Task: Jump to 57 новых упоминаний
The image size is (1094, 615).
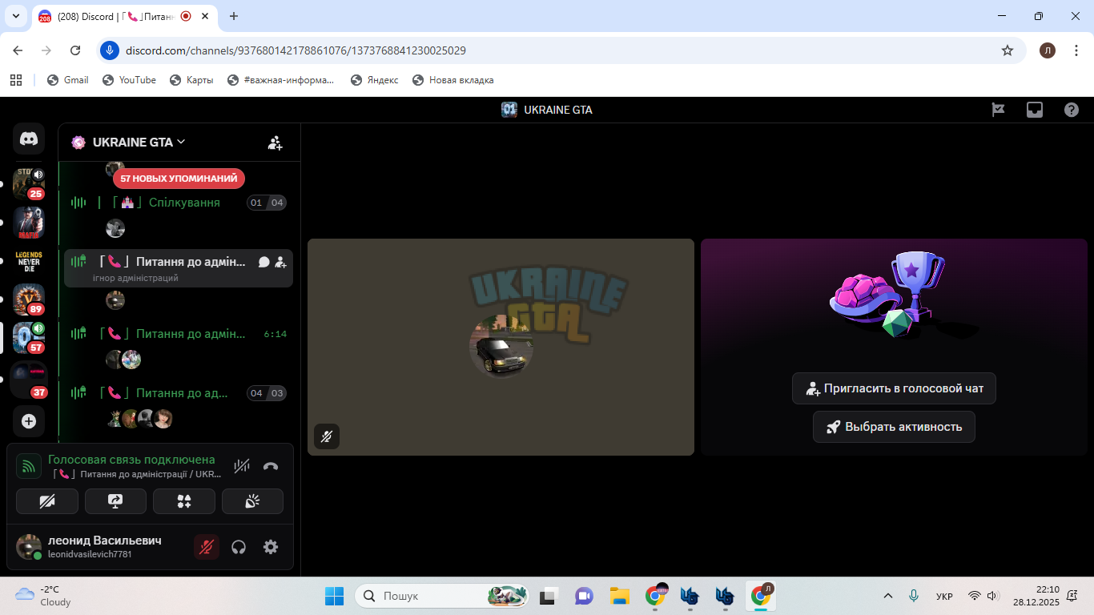Action: pyautogui.click(x=179, y=179)
